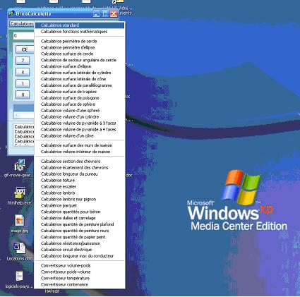Open Calculatrice section des chevrons

point(80,162)
